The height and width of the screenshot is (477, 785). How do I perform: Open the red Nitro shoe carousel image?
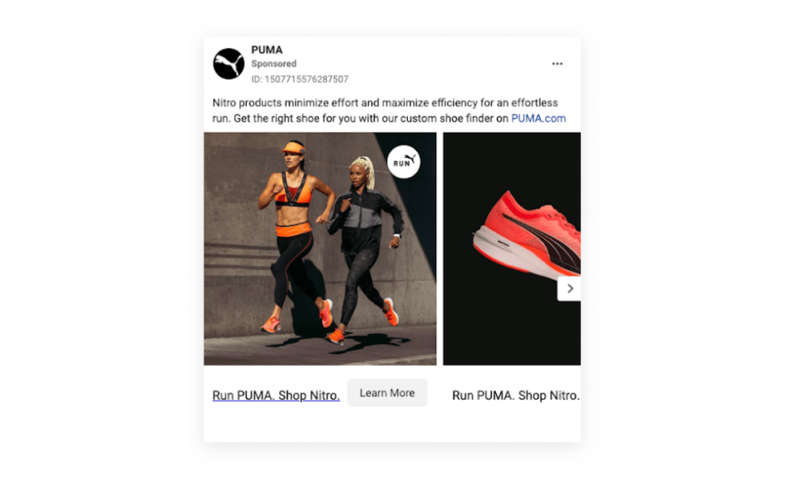[x=511, y=249]
